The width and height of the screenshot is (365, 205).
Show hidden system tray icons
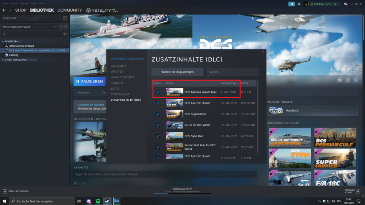[x=319, y=201]
